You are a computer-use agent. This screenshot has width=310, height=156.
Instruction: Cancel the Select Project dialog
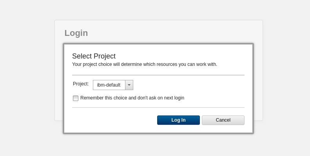223,120
